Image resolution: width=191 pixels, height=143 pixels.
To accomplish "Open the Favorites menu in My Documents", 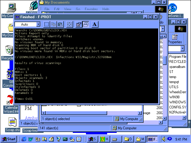I will pos(91,9).
